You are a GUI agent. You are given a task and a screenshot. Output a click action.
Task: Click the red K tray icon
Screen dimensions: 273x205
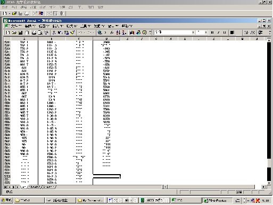[x=258, y=201]
